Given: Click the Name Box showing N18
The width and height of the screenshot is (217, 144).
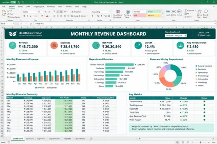Looking at the screenshot, I should coord(8,24).
